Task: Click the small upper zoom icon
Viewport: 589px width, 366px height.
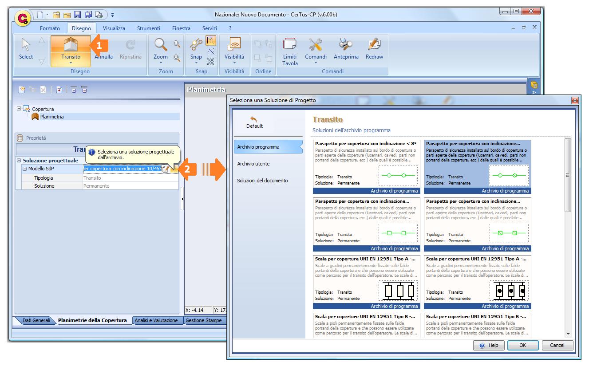Action: 177,43
